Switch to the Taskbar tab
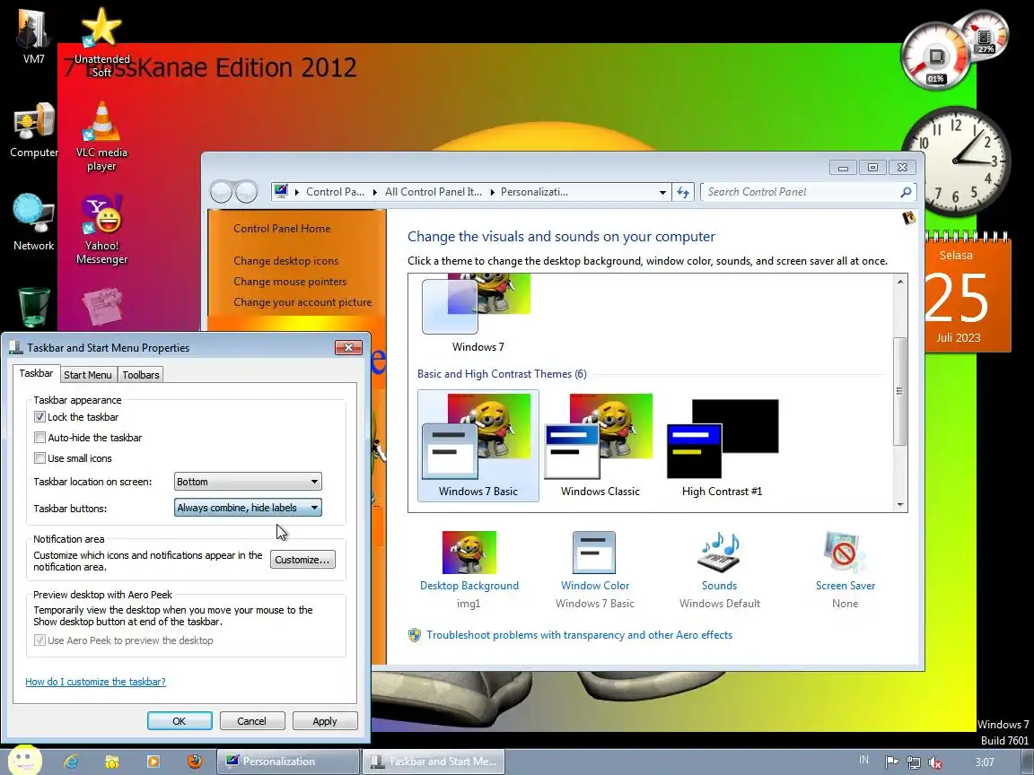1034x775 pixels. coord(36,374)
